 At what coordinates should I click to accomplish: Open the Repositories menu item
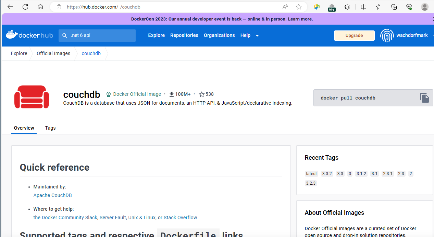click(x=184, y=35)
